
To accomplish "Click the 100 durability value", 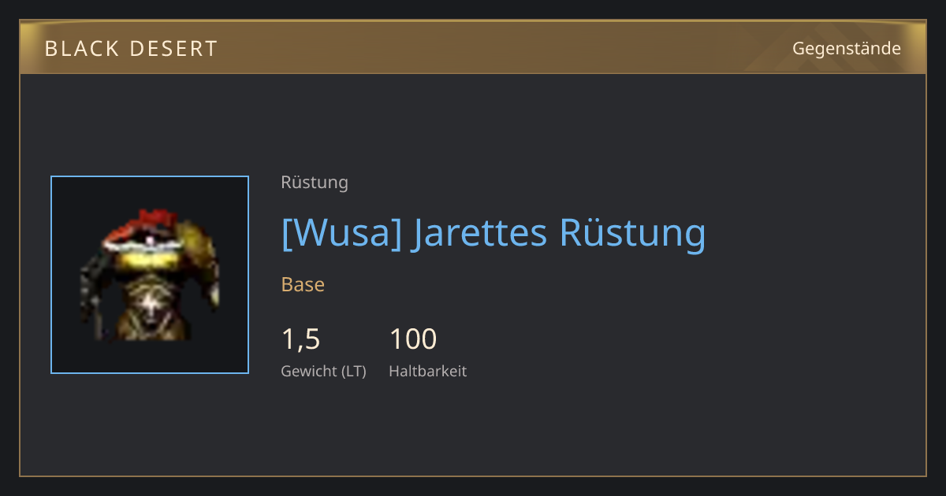I will [x=413, y=339].
